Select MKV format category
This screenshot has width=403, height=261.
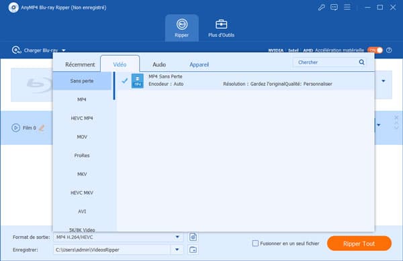(x=82, y=174)
